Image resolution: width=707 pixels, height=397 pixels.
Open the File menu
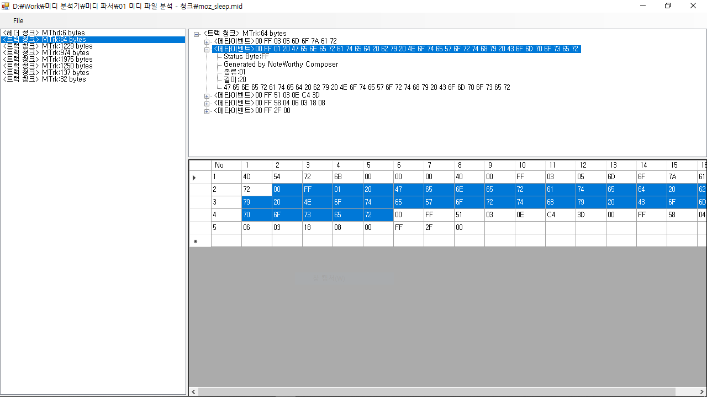[18, 20]
